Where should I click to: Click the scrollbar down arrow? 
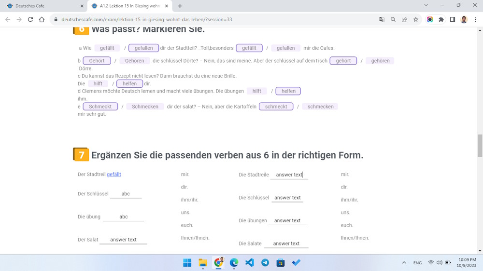pyautogui.click(x=480, y=251)
